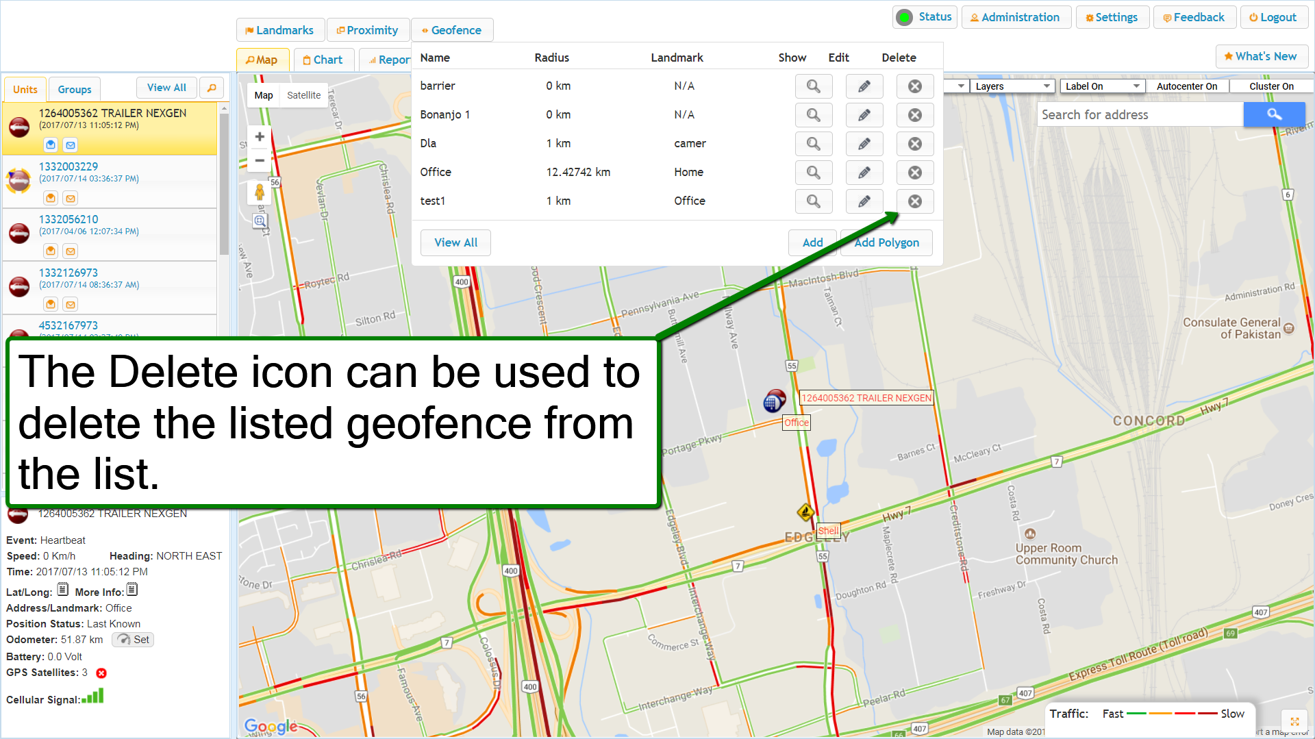Open the Geofence menu
The width and height of the screenshot is (1315, 739).
click(x=452, y=30)
